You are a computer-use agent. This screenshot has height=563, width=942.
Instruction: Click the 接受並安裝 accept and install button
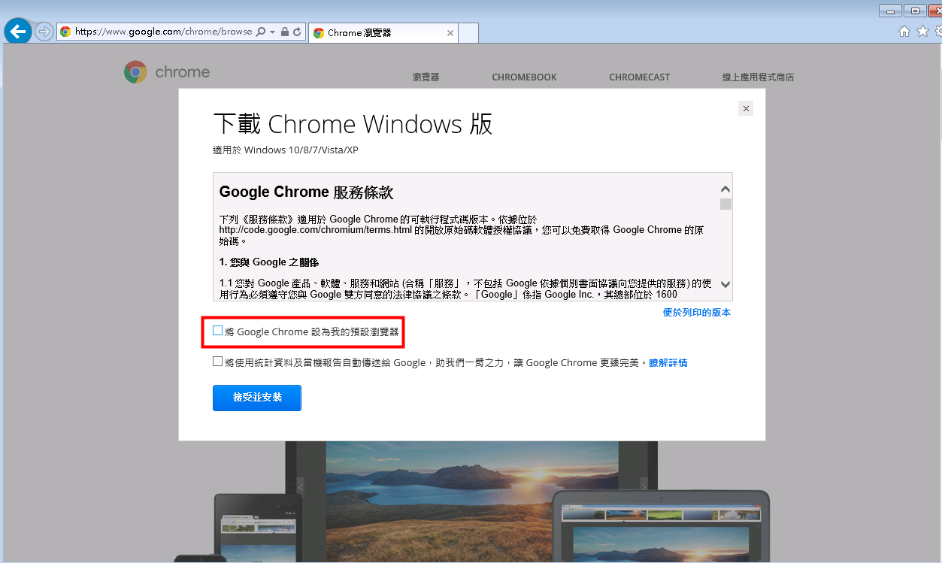tap(257, 398)
